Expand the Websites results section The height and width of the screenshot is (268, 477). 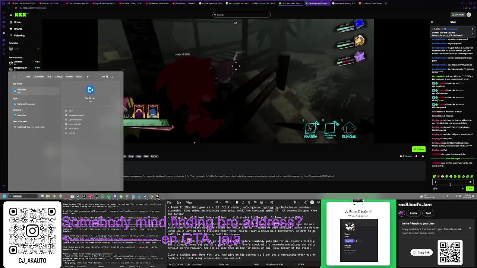58,110
